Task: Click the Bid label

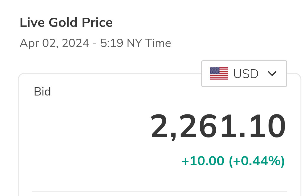Action: 43,92
